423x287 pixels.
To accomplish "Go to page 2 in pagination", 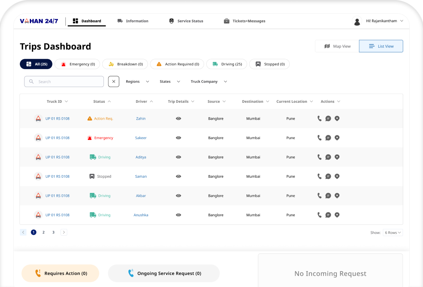I will pos(43,232).
